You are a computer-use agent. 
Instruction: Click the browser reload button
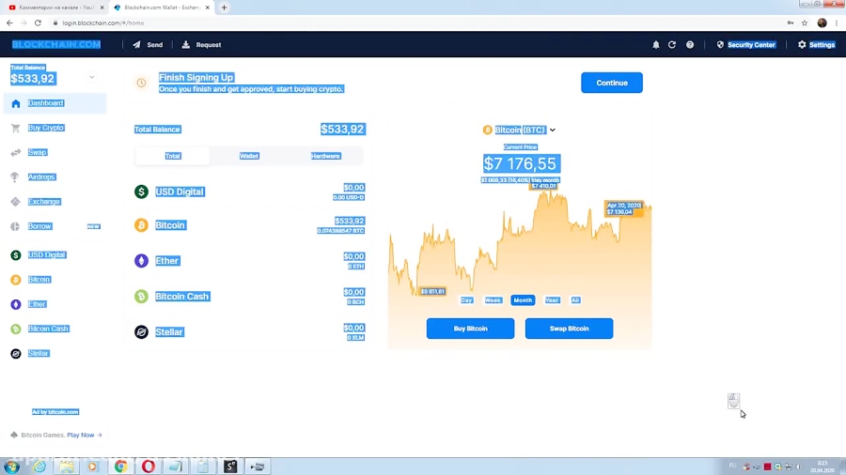38,23
